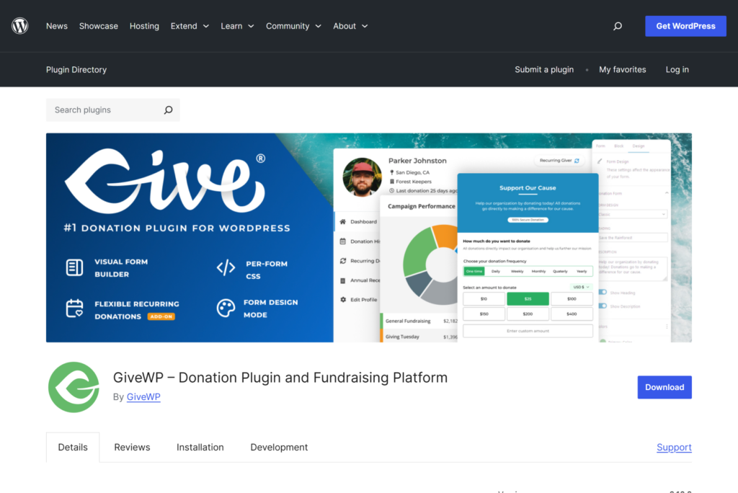The image size is (738, 493).
Task: Switch to the Installation tab
Action: [200, 447]
